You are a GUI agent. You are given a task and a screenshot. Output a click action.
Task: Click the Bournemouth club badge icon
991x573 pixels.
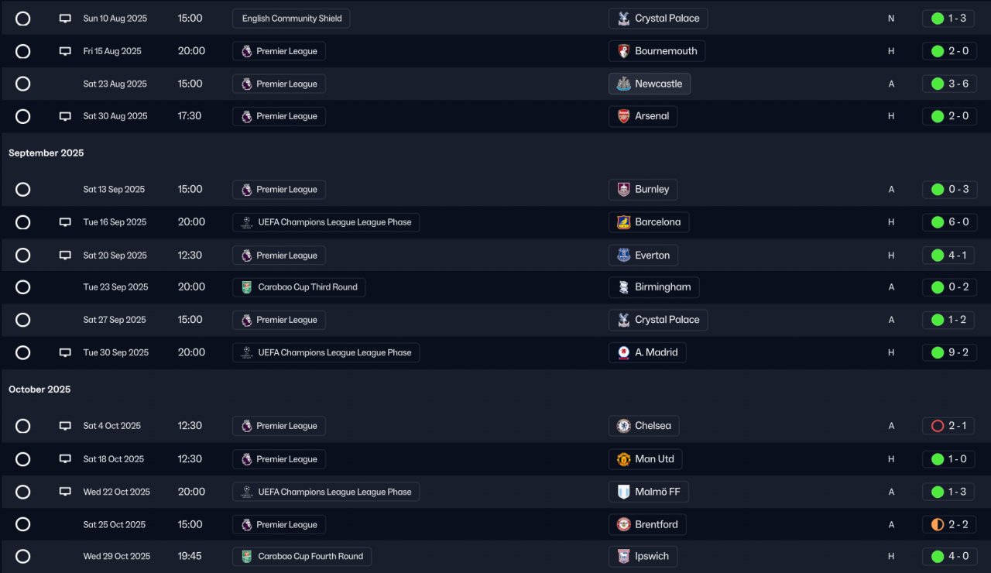tap(623, 51)
